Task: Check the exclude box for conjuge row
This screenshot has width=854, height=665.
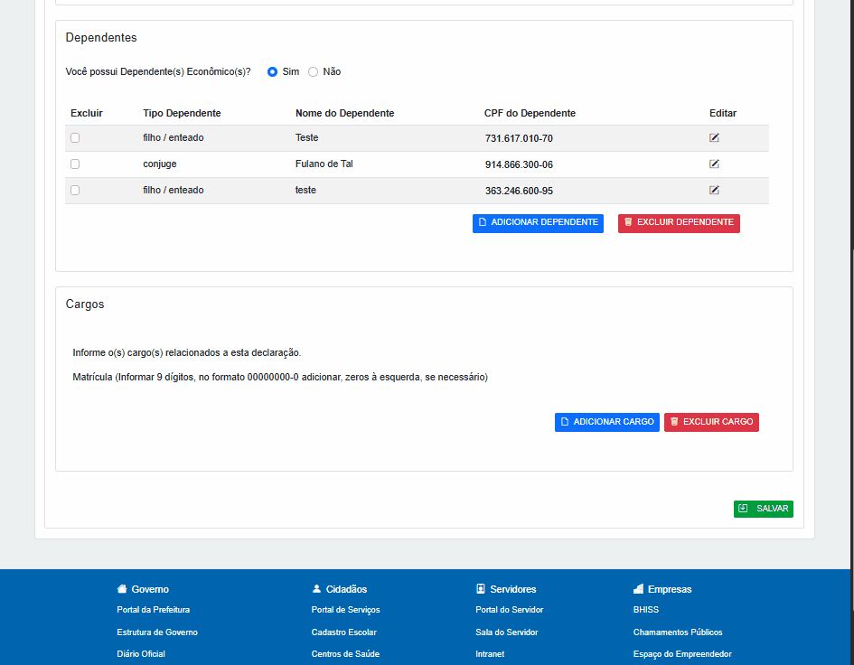Action: [x=75, y=164]
